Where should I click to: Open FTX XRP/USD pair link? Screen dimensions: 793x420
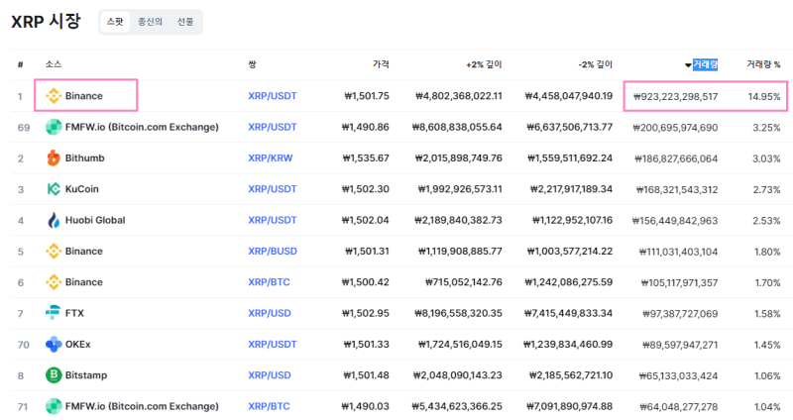click(269, 313)
